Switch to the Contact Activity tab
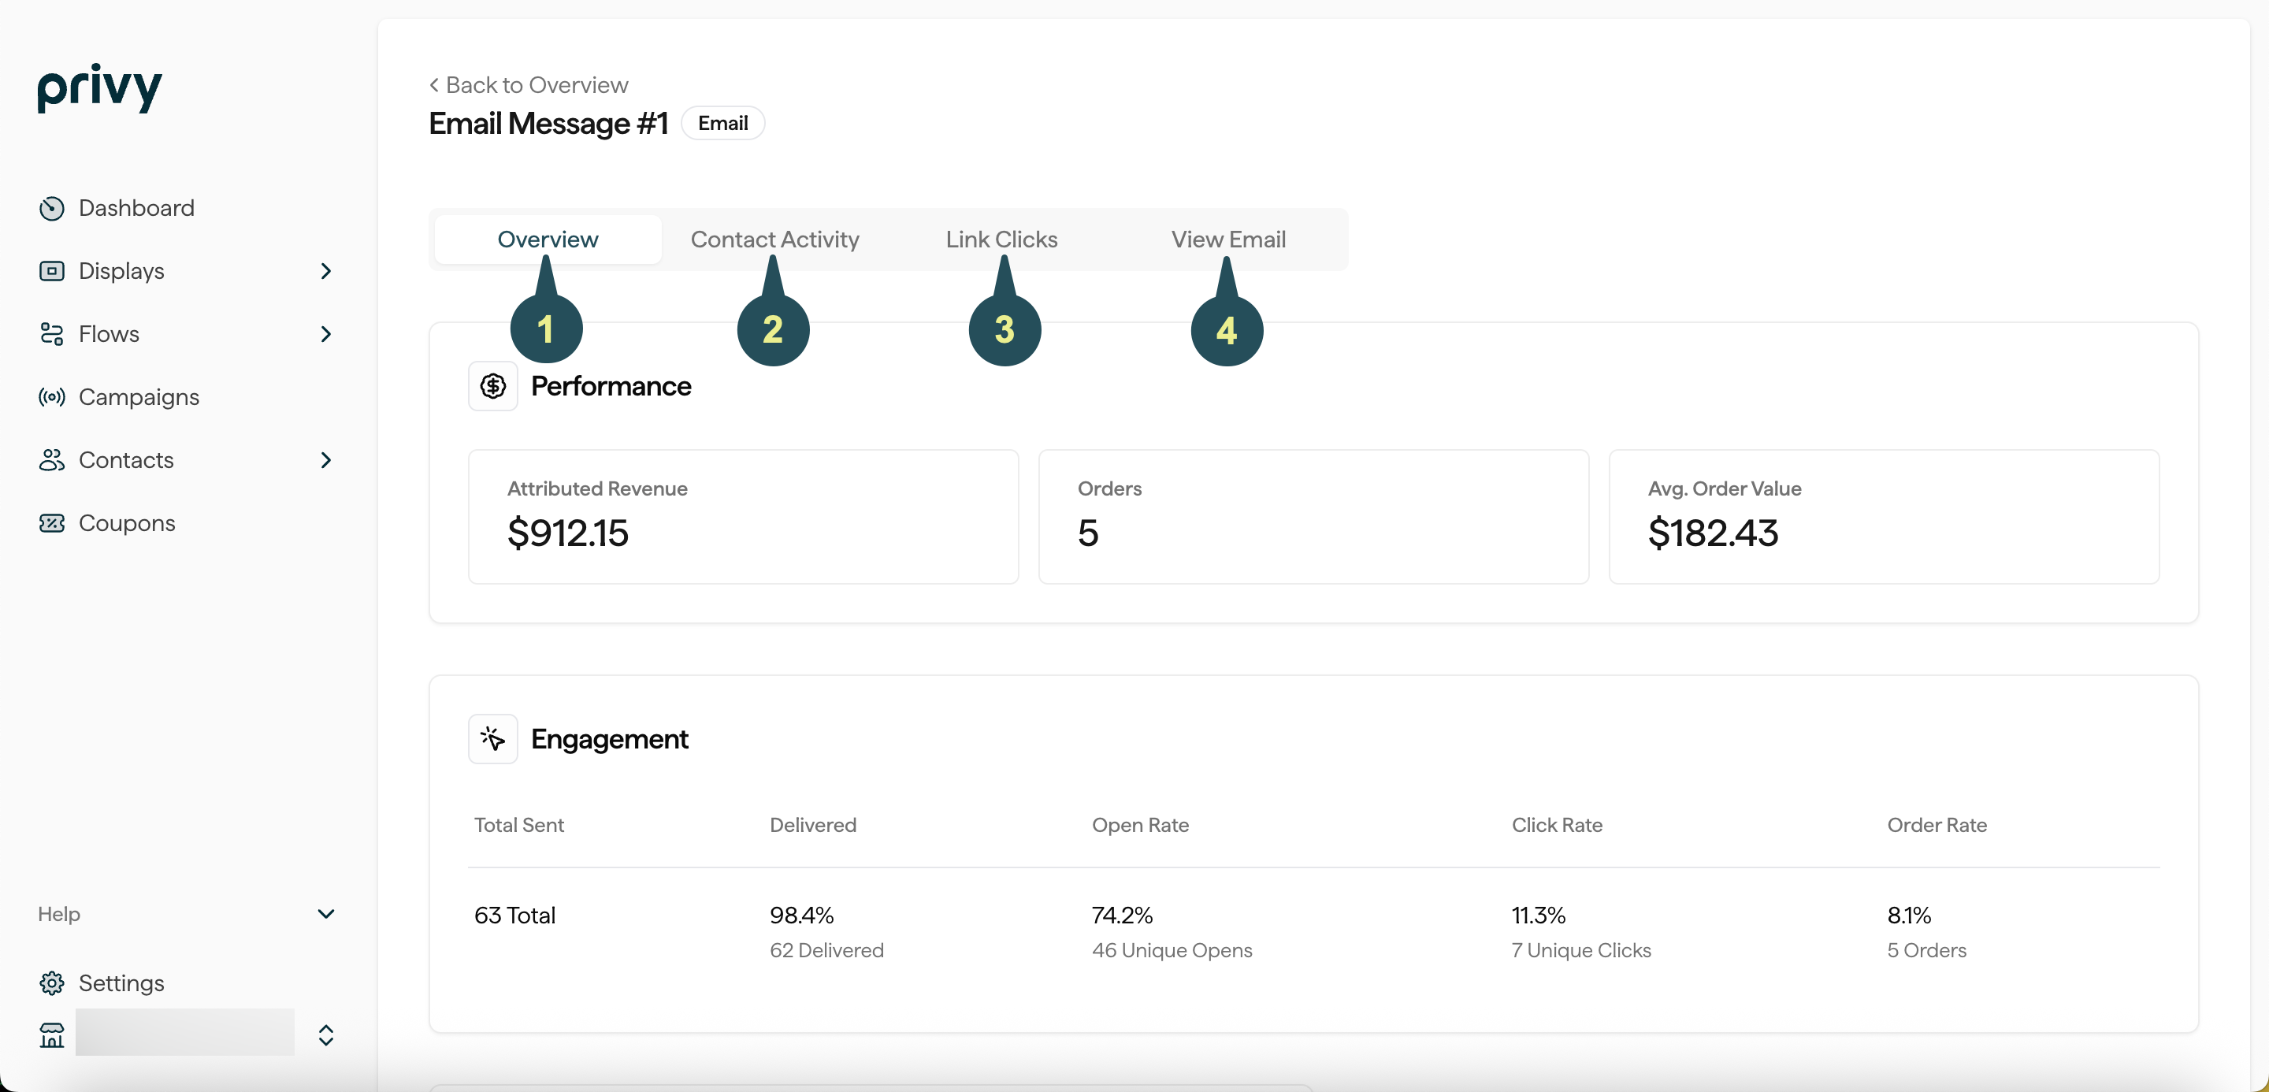This screenshot has height=1092, width=2269. pyautogui.click(x=774, y=240)
